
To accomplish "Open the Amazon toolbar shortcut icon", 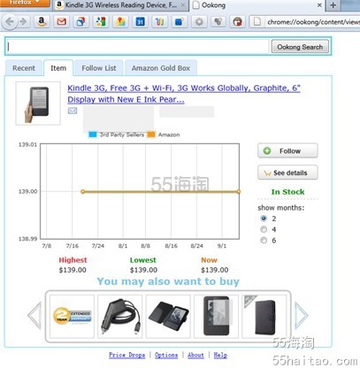I will 42,22.
